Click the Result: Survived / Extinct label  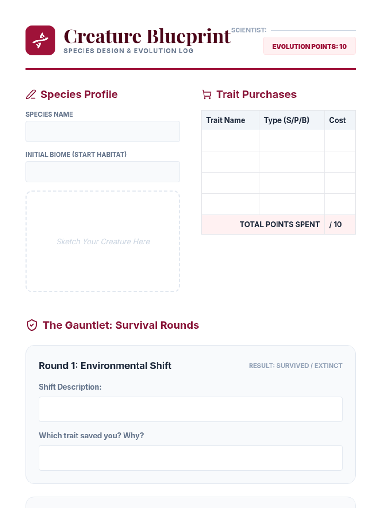tap(295, 366)
